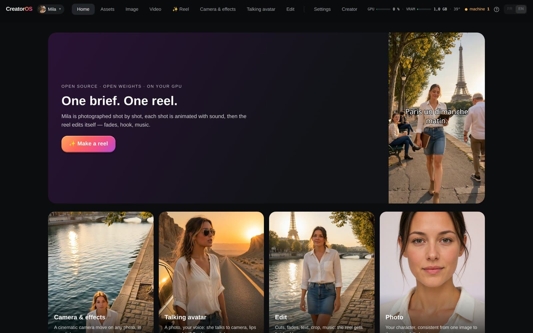The width and height of the screenshot is (533, 333).
Task: Click the Make a reel button
Action: click(x=88, y=144)
